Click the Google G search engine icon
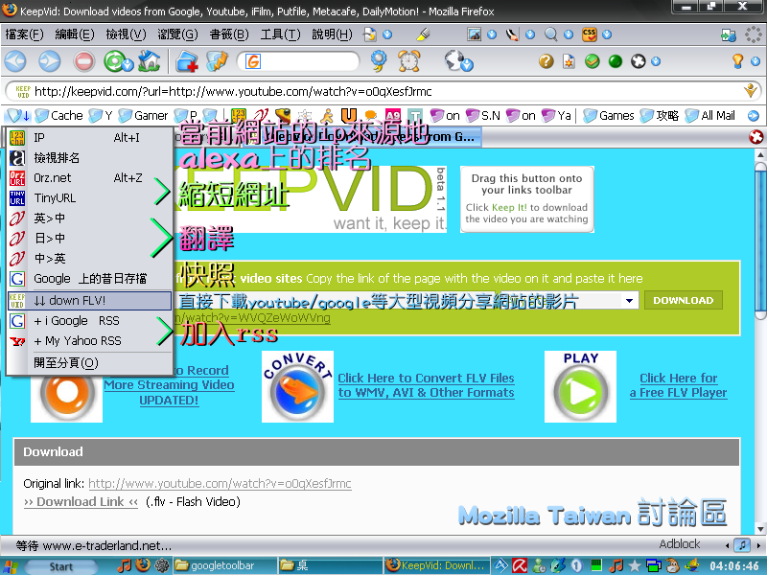767x575 pixels. pos(253,61)
